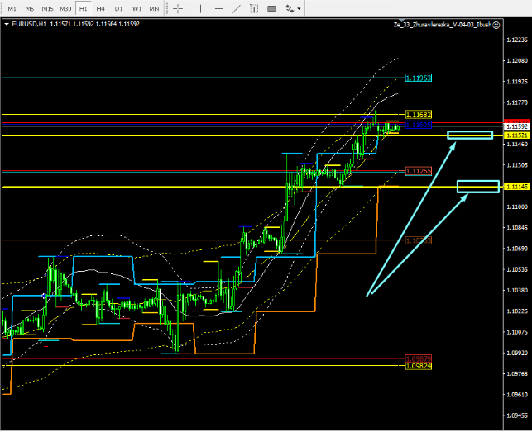Toggle the M1 timeframe button

[x=12, y=8]
